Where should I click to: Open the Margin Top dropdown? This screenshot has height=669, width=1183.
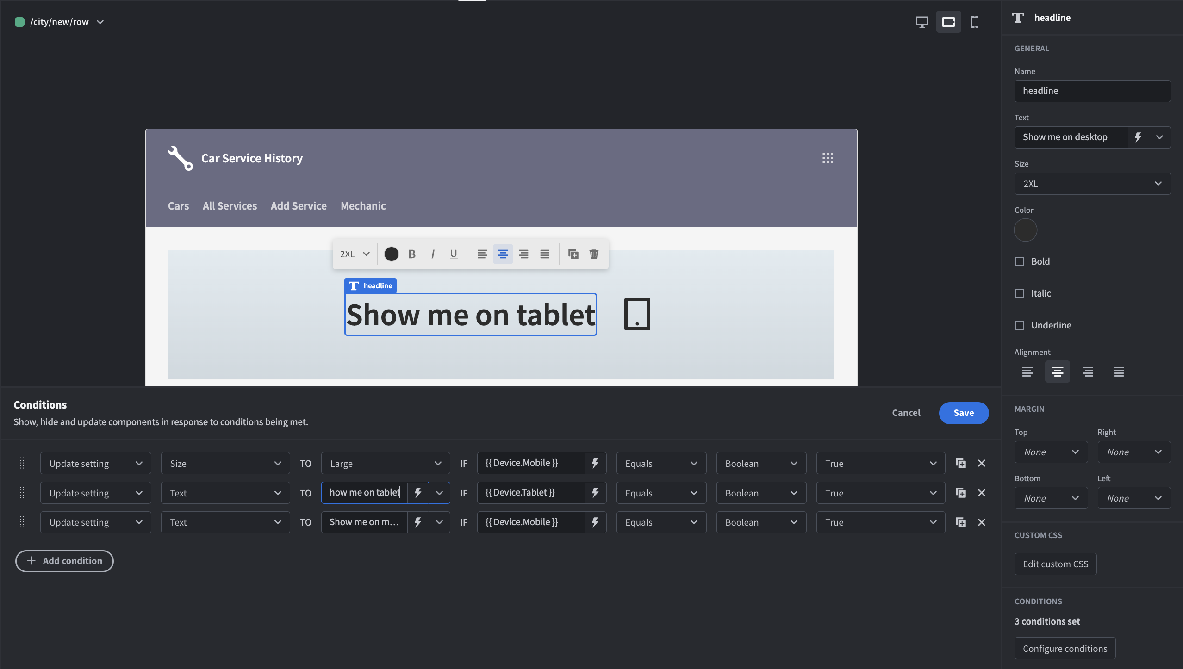[x=1051, y=452]
